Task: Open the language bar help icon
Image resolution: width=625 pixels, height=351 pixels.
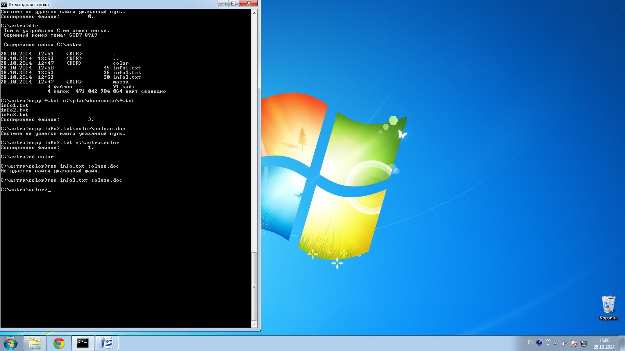Action: 539,342
